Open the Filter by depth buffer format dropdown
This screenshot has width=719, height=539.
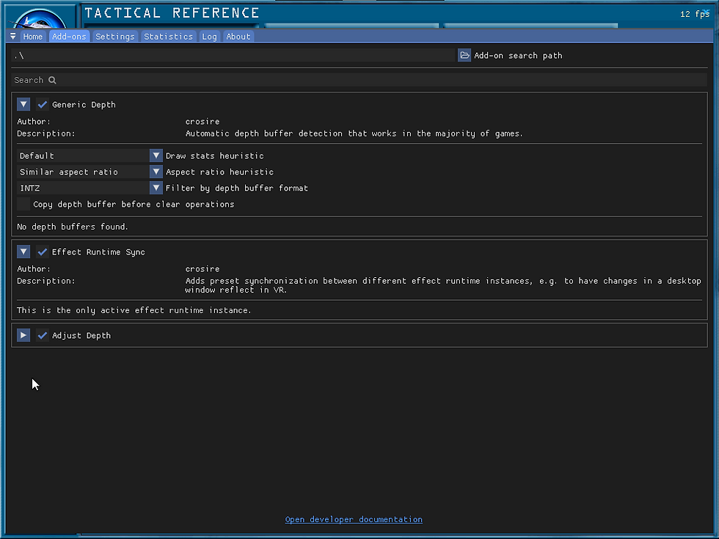point(156,188)
